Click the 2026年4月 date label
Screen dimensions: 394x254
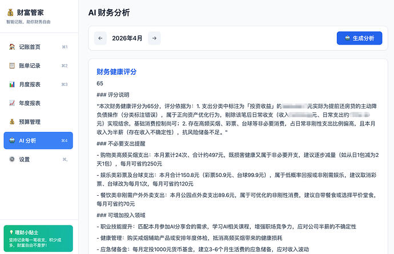[x=127, y=38]
